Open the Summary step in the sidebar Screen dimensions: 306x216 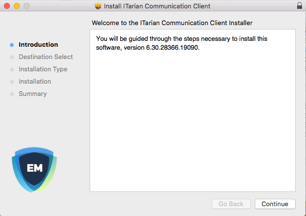[x=33, y=94]
